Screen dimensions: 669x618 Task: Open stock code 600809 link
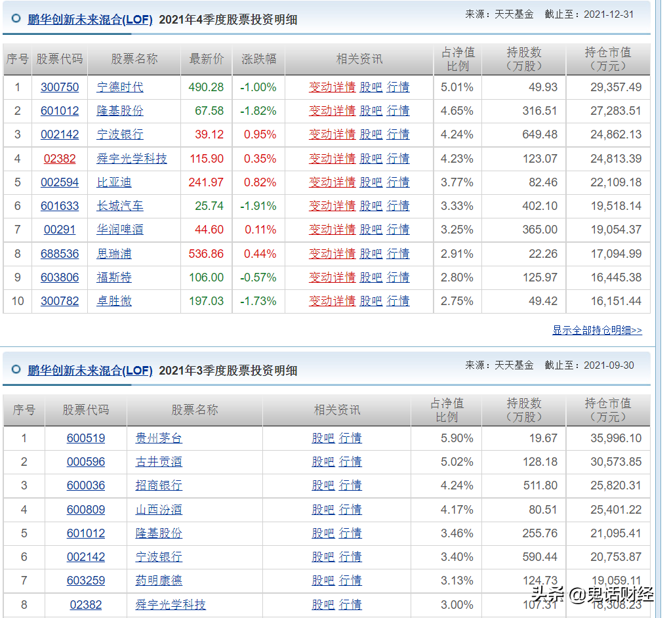point(86,510)
